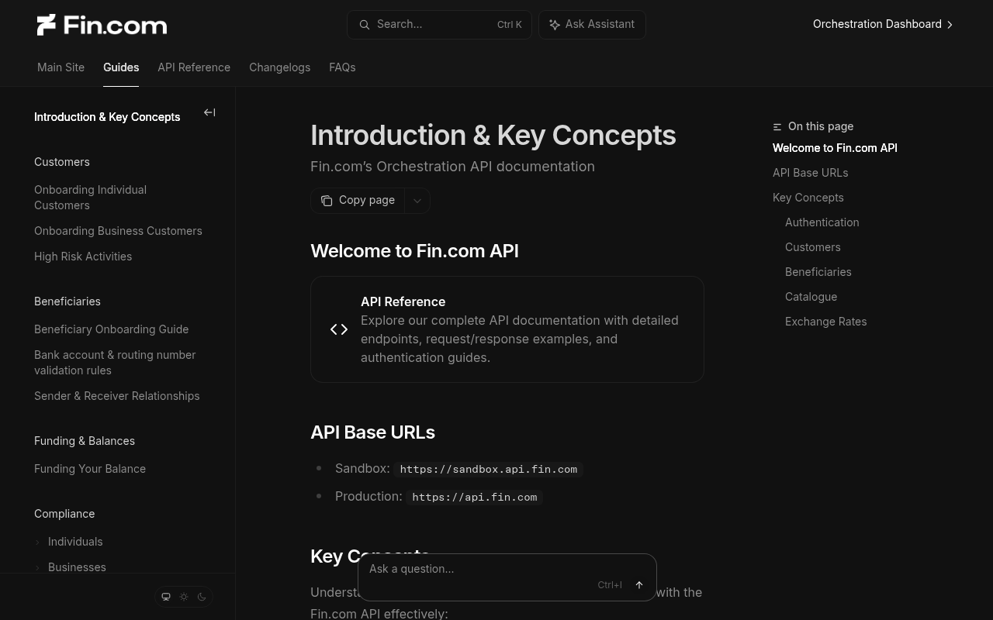
Task: Click the sandbox URL https://sandbox.api.fin.com
Action: [x=488, y=470]
